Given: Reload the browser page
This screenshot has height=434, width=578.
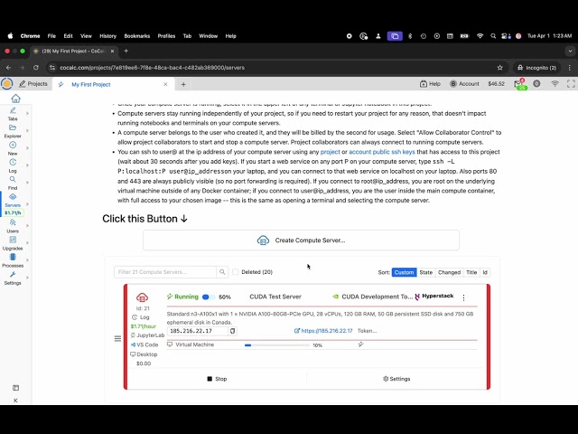Looking at the screenshot, I should point(36,68).
